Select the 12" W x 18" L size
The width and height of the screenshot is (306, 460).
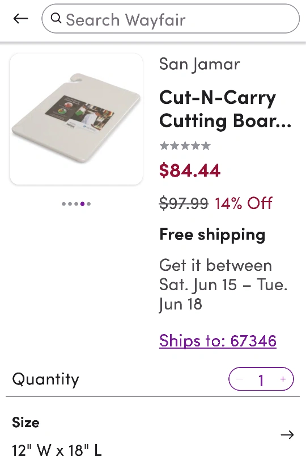[57, 450]
